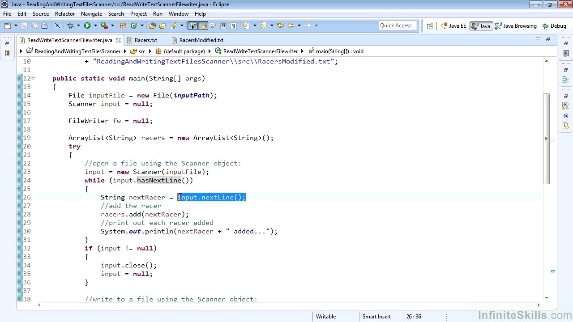Click the Save icon
This screenshot has height=322, width=573.
click(24, 25)
